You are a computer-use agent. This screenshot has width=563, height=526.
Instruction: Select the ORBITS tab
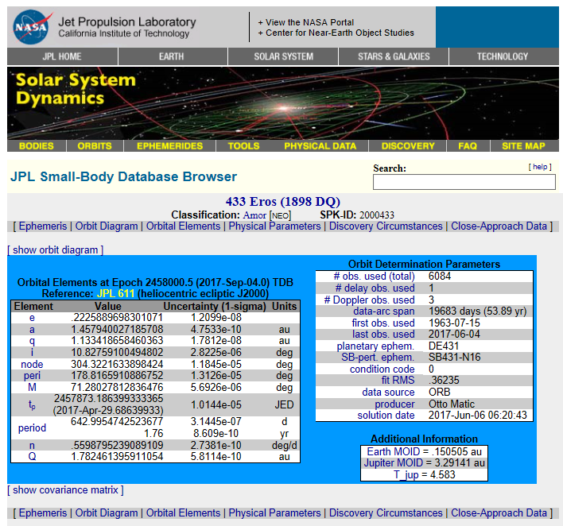pos(95,146)
